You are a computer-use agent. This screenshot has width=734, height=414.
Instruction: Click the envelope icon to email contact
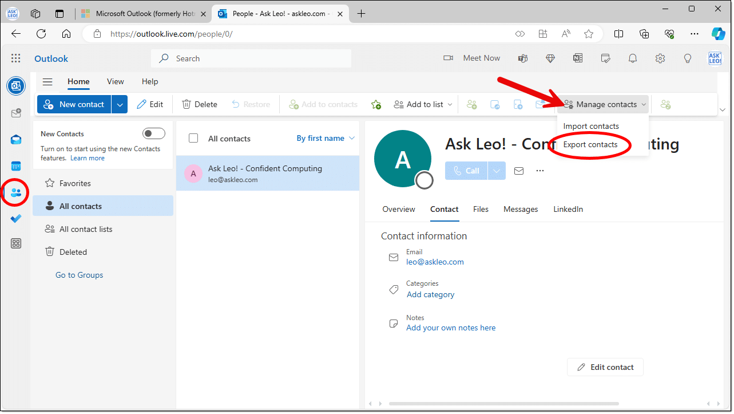[x=519, y=171]
